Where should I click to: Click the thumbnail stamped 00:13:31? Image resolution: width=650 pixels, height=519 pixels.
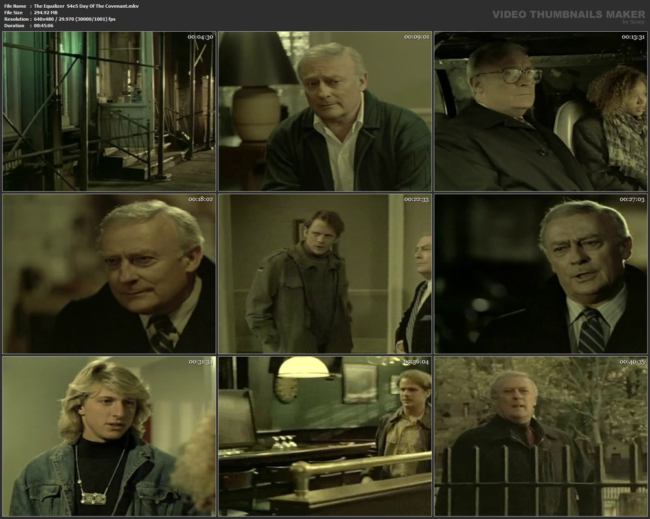540,111
